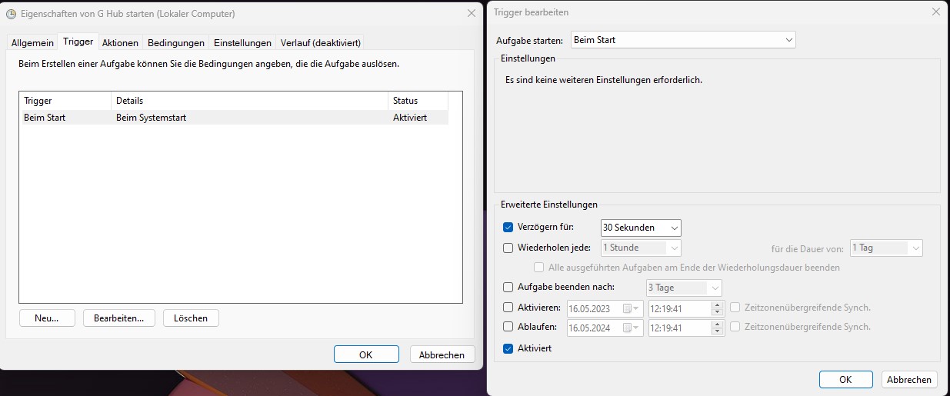950x396 pixels.
Task: Open the 30 Sekunden delay dropdown
Action: pos(641,228)
